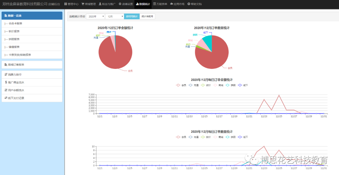
Task: Switch to 数据统计 tab
Action: pos(143,4)
